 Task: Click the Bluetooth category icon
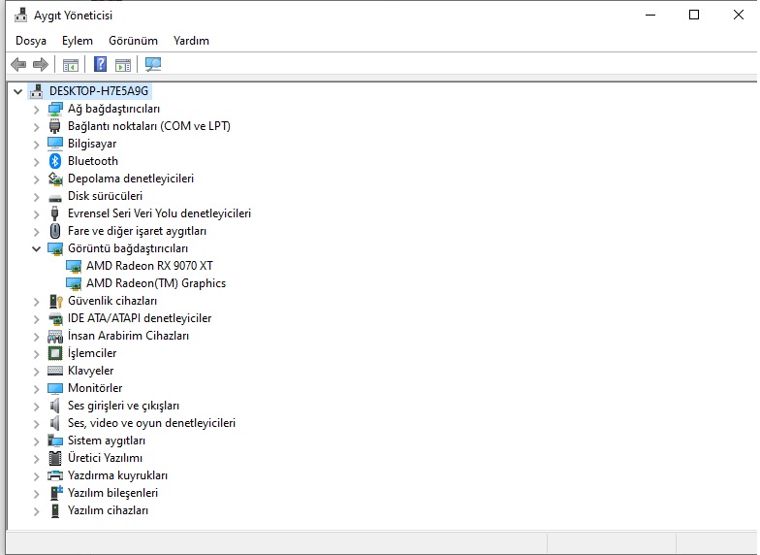tap(54, 161)
